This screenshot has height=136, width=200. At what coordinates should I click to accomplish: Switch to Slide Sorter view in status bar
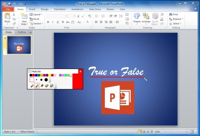tap(144, 132)
